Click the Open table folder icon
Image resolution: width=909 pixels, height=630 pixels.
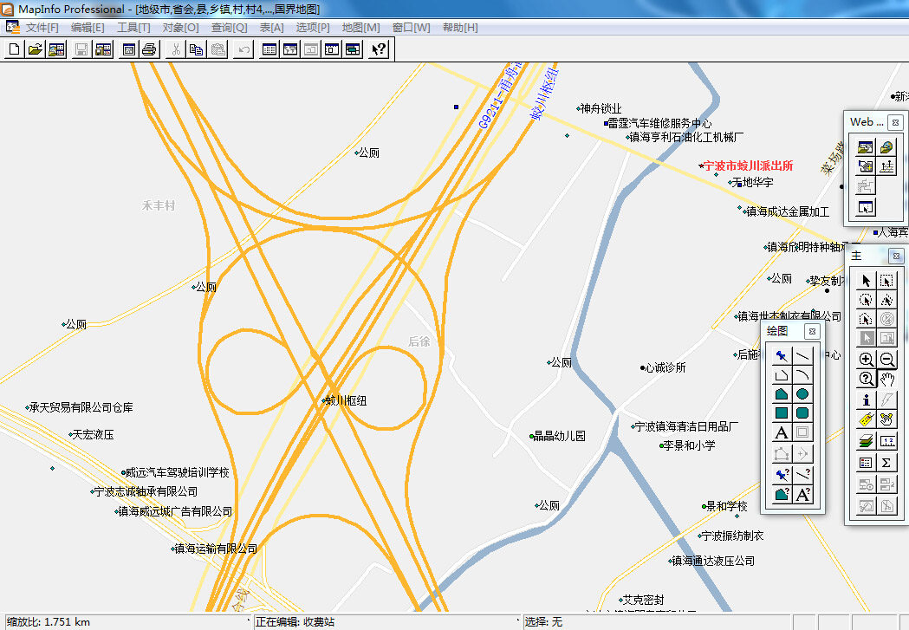pyautogui.click(x=36, y=49)
